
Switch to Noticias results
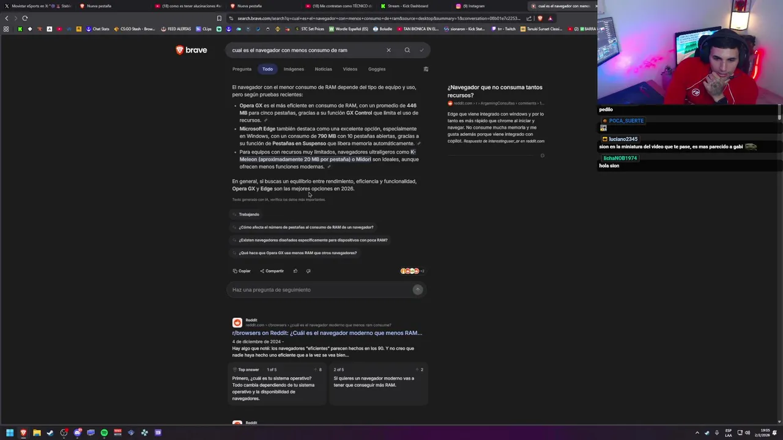pos(323,69)
